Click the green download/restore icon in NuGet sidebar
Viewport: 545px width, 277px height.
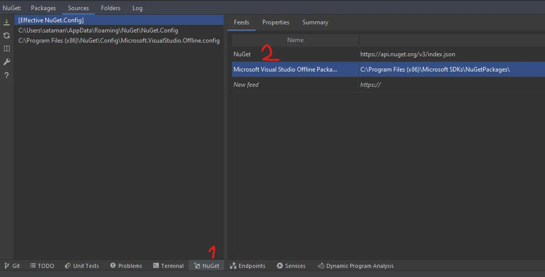click(x=7, y=22)
